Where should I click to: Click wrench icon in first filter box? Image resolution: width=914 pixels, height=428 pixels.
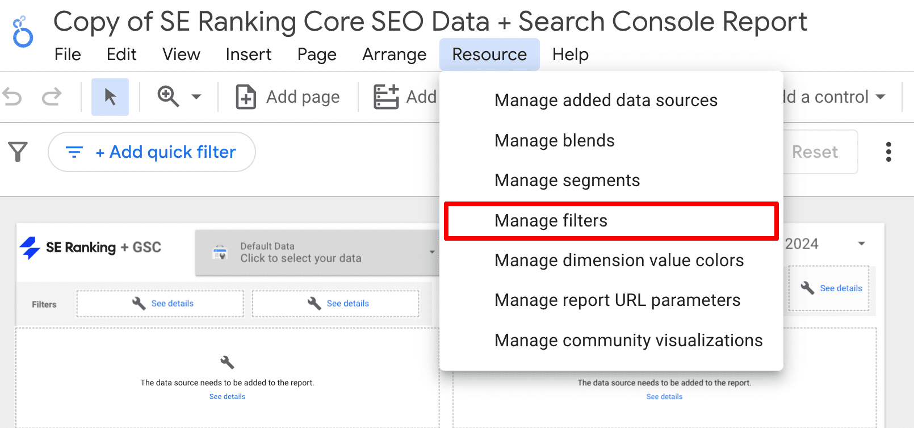coord(139,303)
